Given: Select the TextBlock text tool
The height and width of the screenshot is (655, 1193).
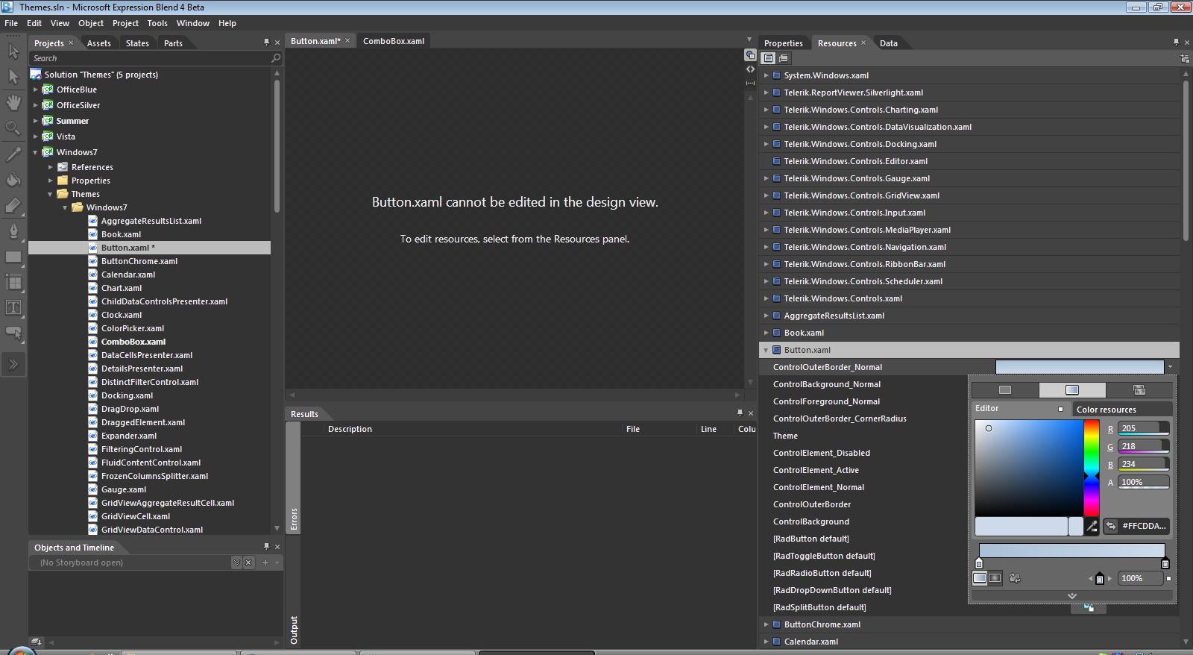Looking at the screenshot, I should [x=13, y=307].
